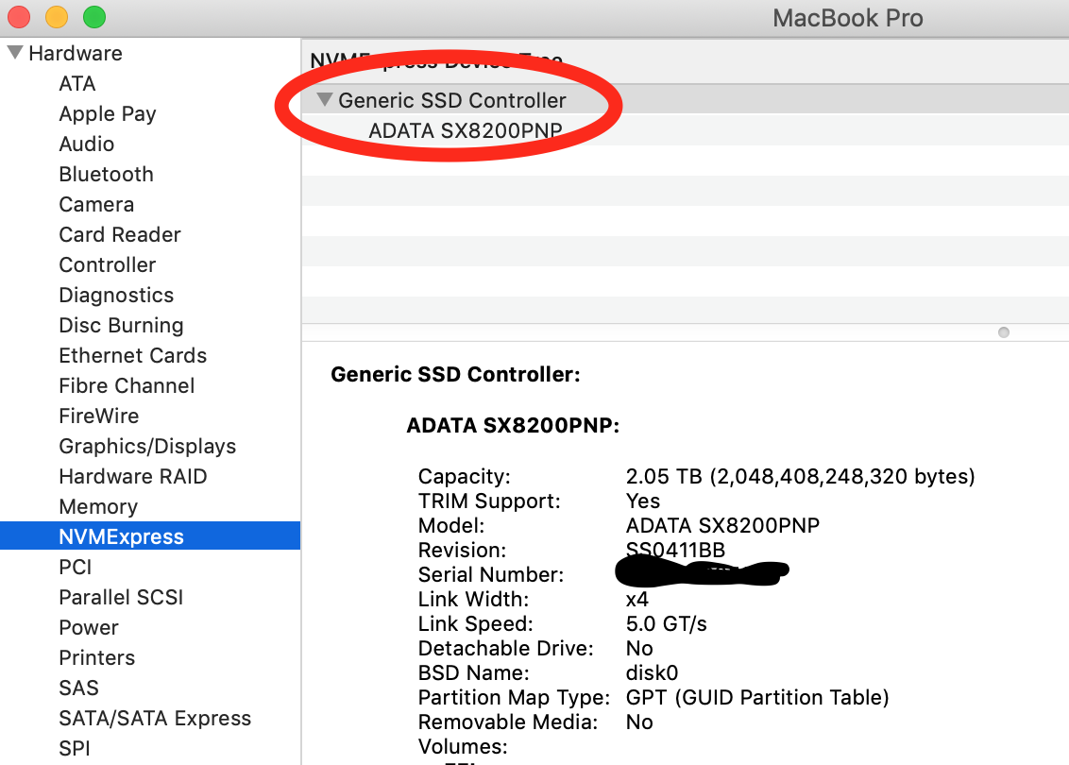1069x765 pixels.
Task: Show Power information
Action: coord(89,627)
